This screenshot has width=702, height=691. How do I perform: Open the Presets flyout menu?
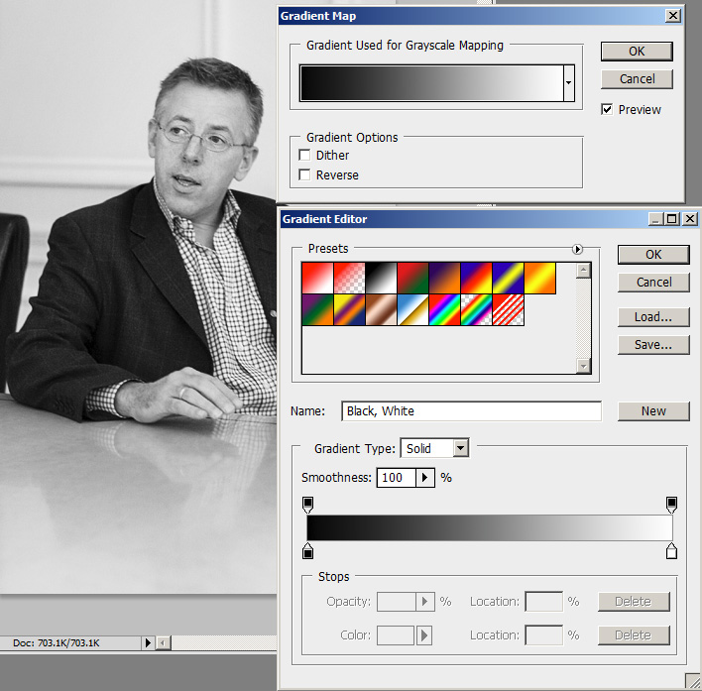(578, 250)
